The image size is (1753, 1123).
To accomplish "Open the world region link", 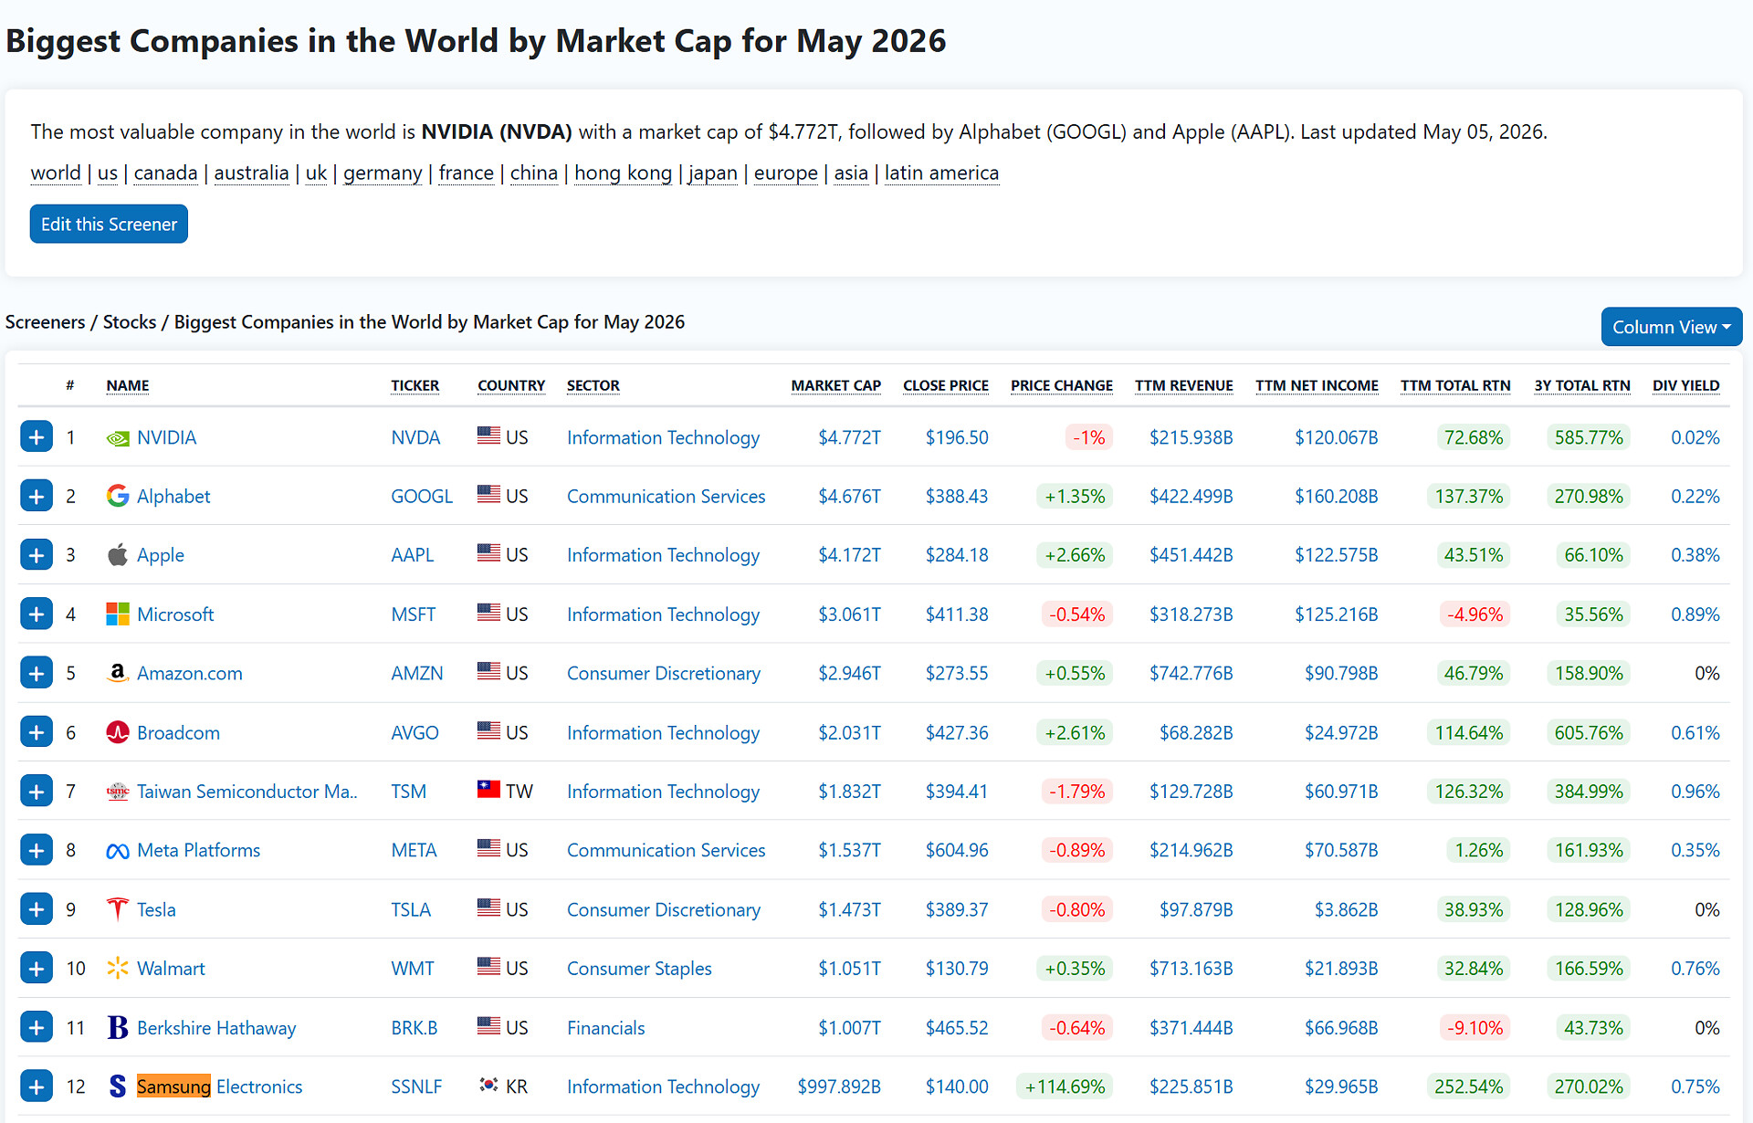I will pyautogui.click(x=56, y=173).
